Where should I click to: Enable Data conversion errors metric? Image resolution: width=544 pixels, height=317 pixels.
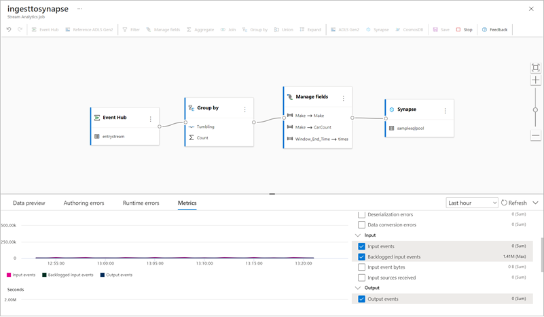pyautogui.click(x=361, y=225)
